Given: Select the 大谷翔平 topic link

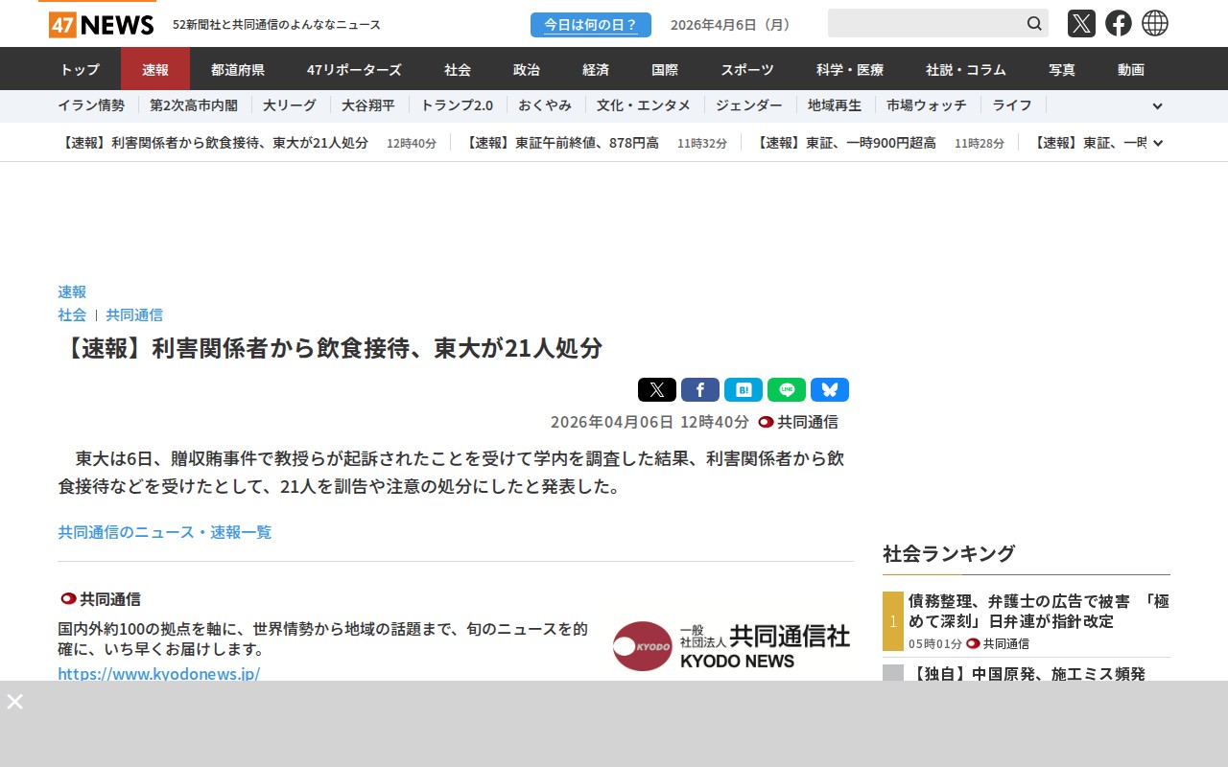Looking at the screenshot, I should click(368, 105).
